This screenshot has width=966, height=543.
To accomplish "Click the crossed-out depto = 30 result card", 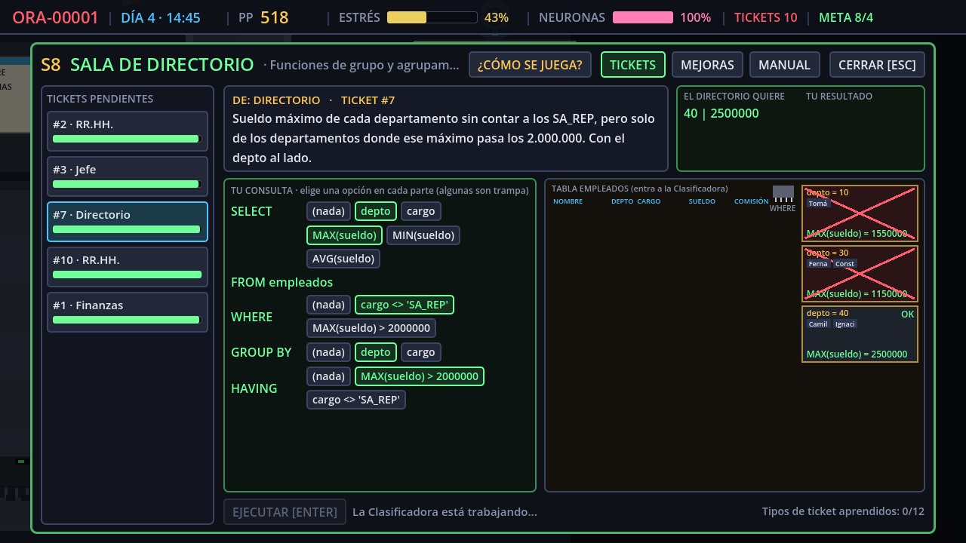I will click(x=860, y=274).
